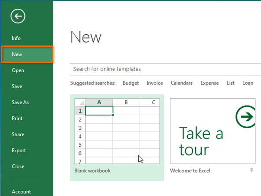Pin the Welcome to Excel template
This screenshot has height=196, width=261.
251,170
